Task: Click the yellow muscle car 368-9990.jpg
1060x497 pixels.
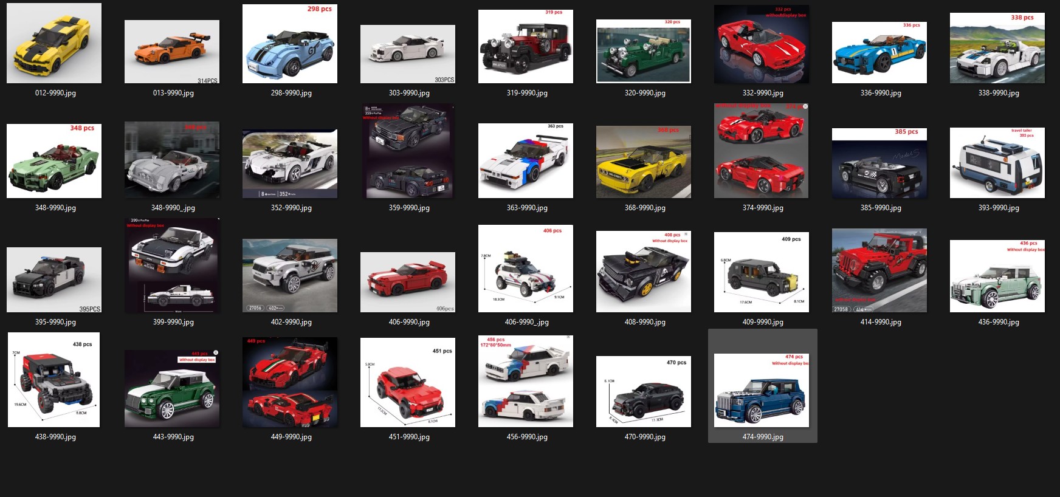Action: coord(644,162)
